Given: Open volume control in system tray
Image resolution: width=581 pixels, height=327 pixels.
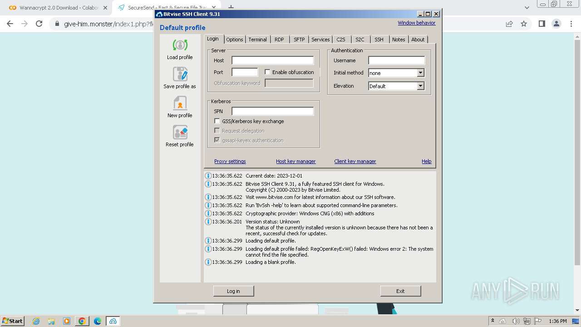Looking at the screenshot, I should pos(516,321).
